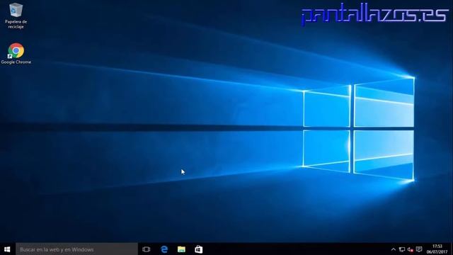Click the Show desktop strip at the taskbar edge
This screenshot has height=255, width=453.
(452, 249)
